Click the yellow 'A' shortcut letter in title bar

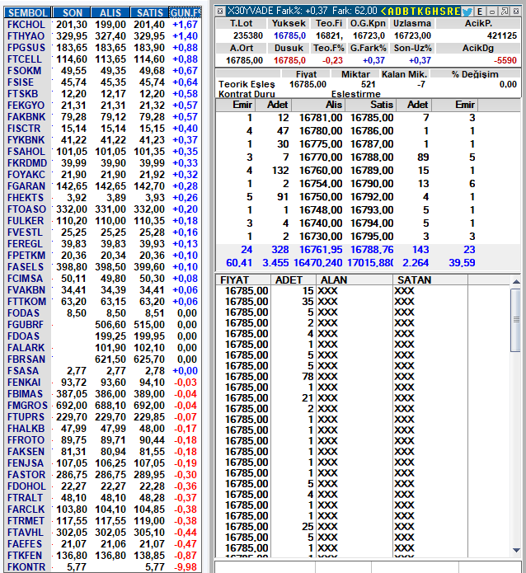click(391, 12)
